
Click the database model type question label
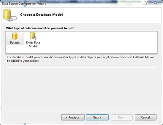[40, 28]
